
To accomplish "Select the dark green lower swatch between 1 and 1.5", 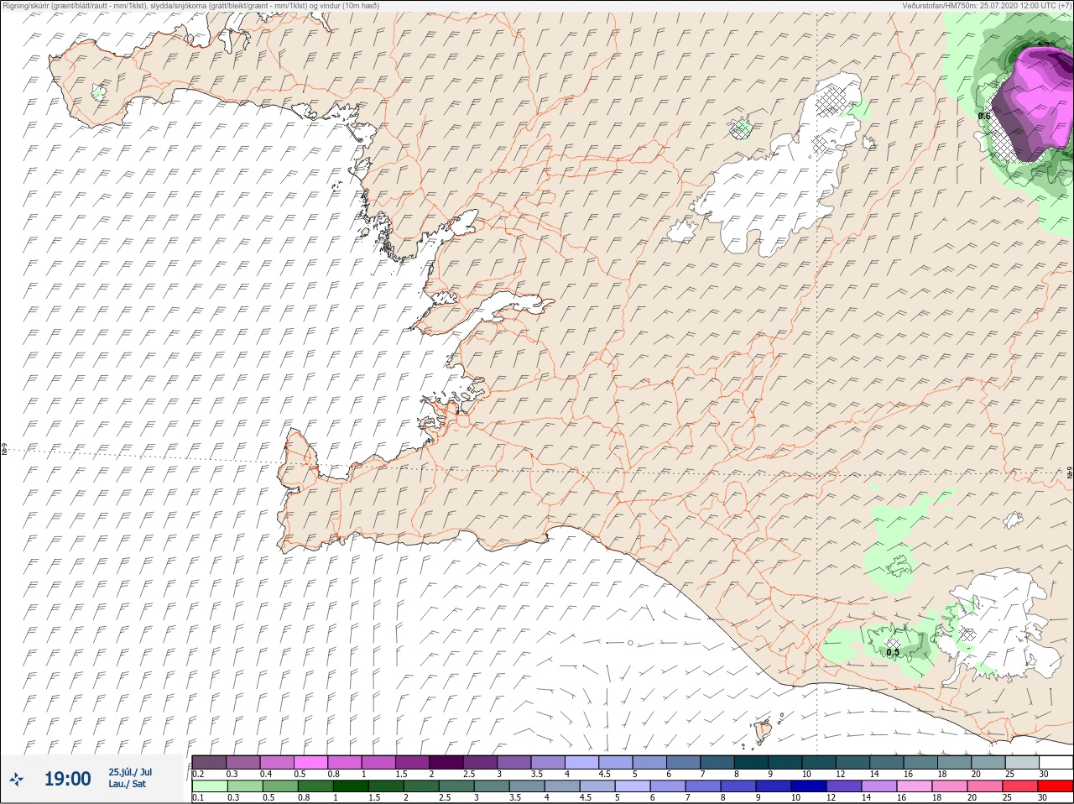I will click(x=350, y=786).
